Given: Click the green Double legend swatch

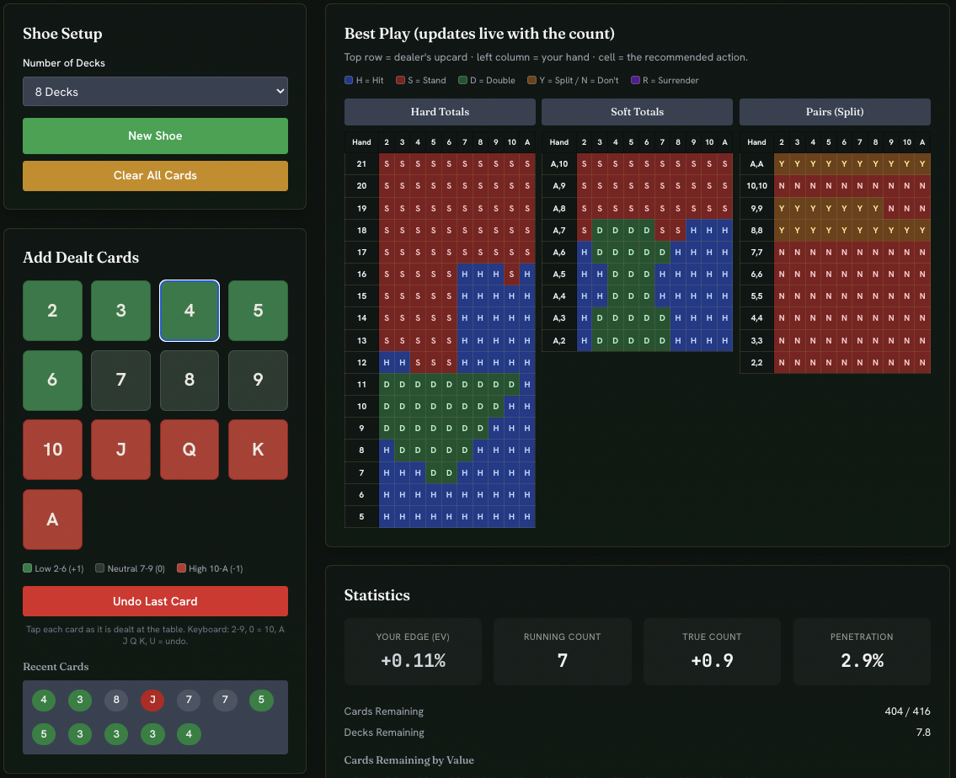Looking at the screenshot, I should 462,80.
